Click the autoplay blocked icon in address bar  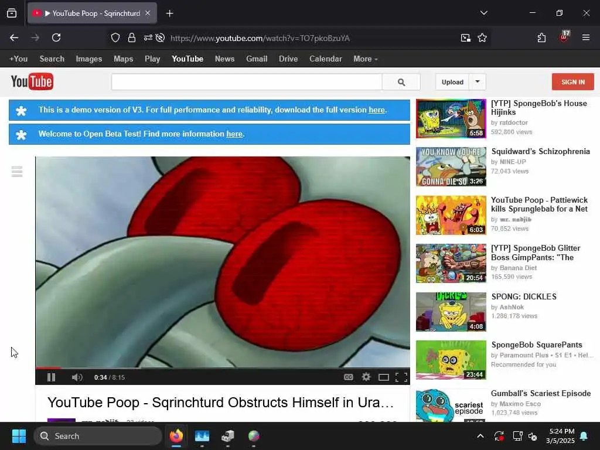click(x=161, y=37)
